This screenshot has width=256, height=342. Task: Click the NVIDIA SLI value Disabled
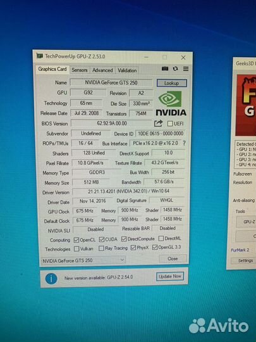coord(95,229)
